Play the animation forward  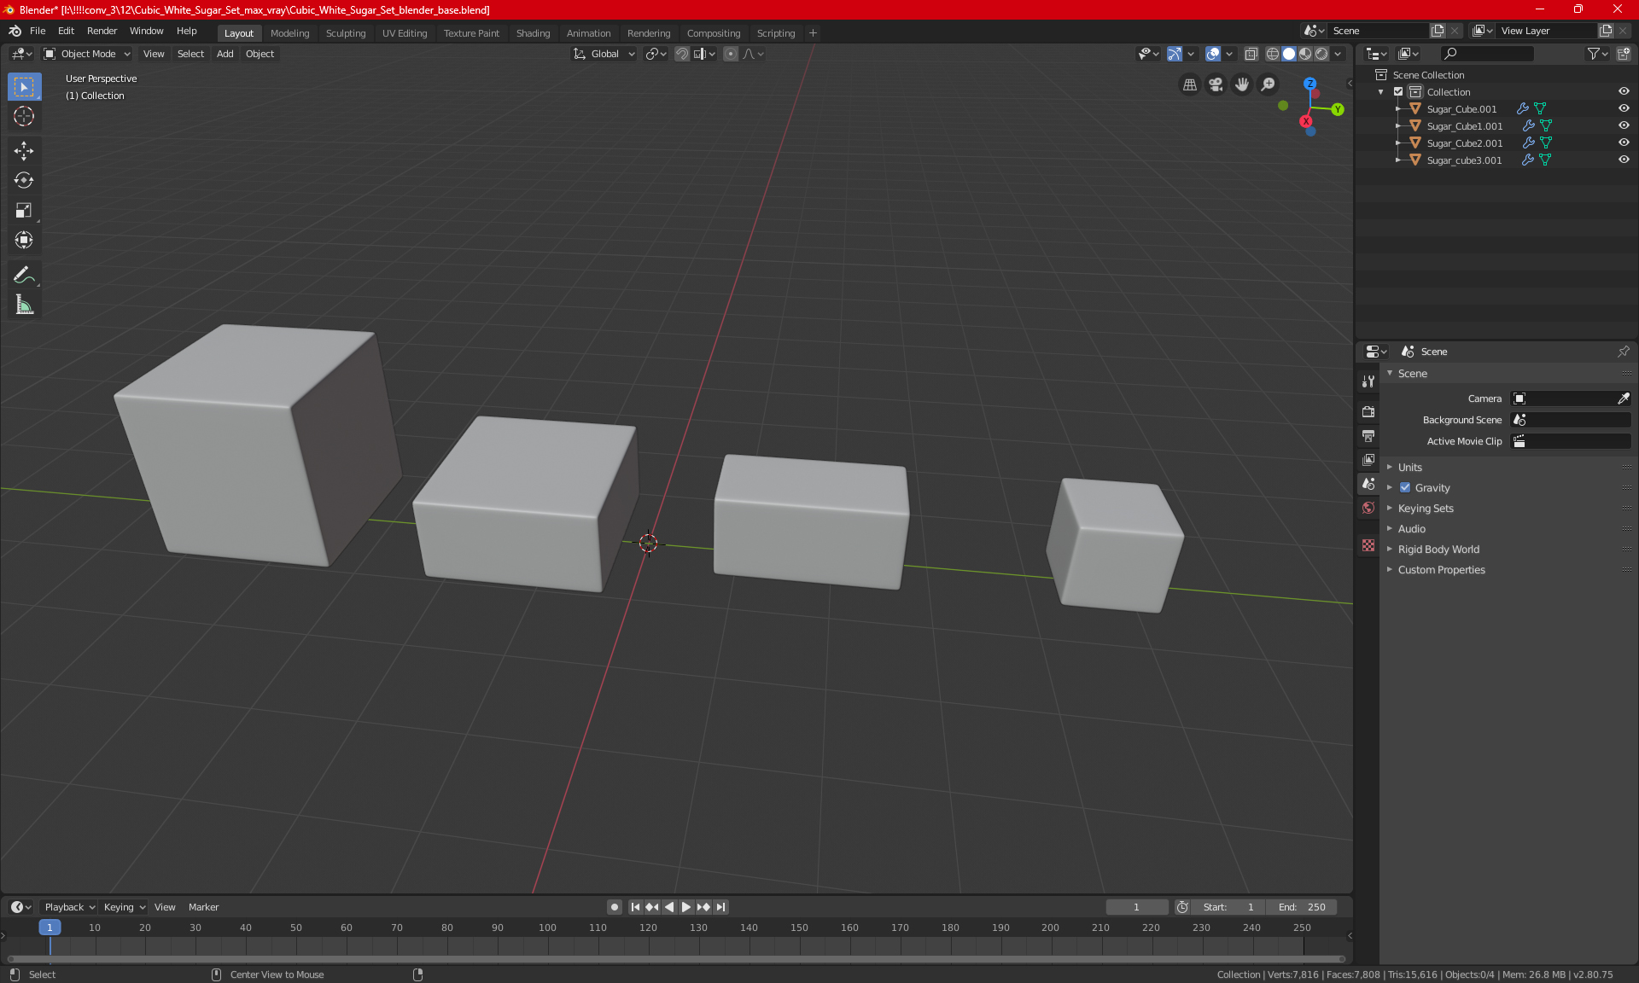pos(685,907)
